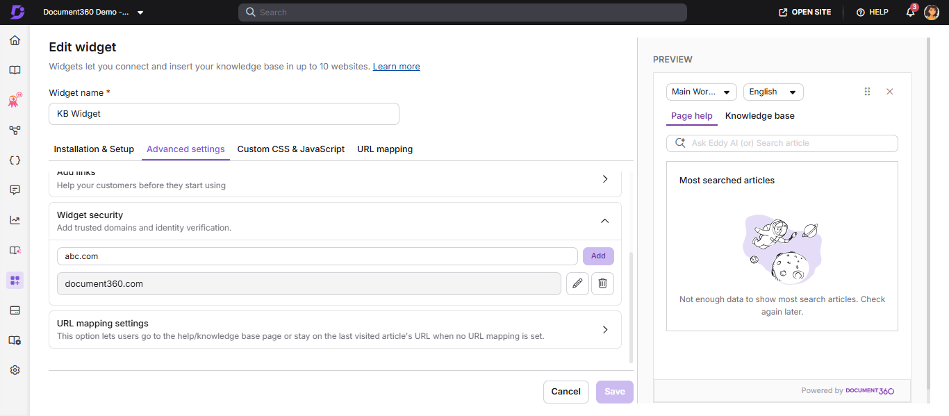
Task: Click the document360.com domain field
Action: coord(309,283)
